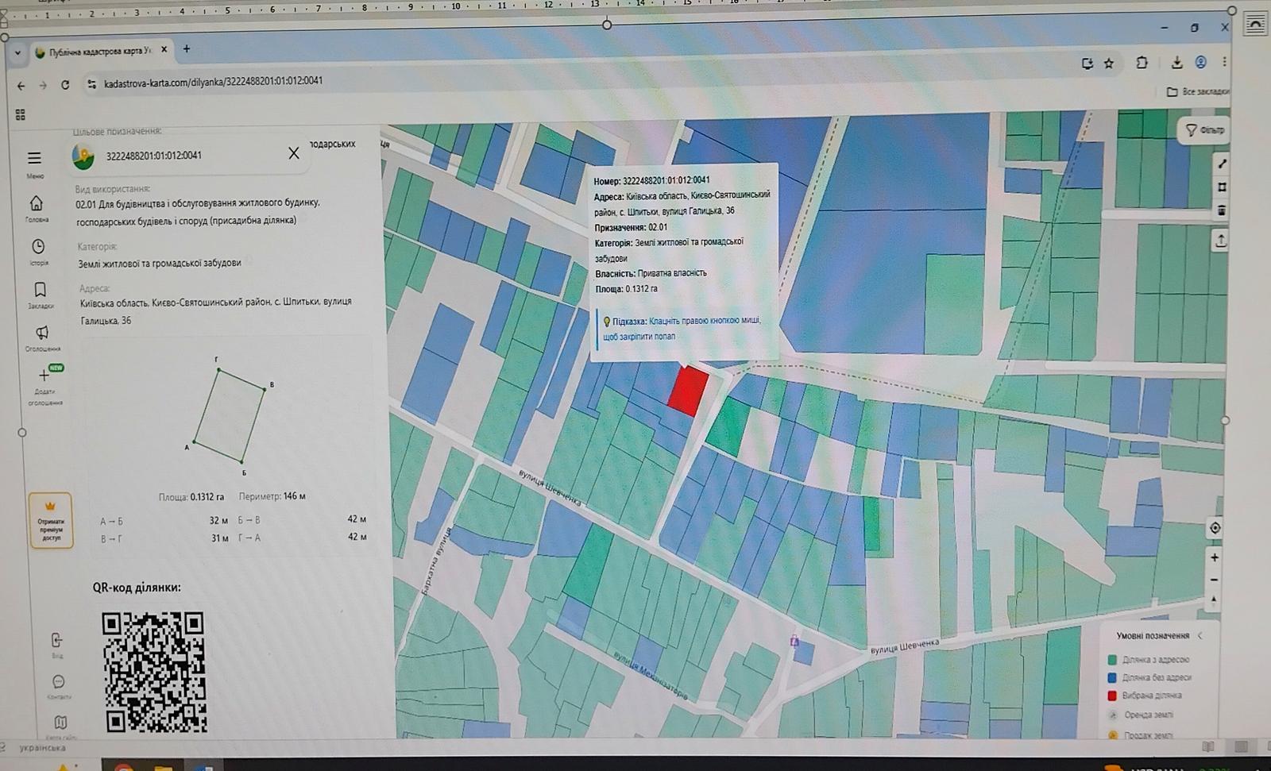Click the install app icon in address bar
1271x771 pixels.
tap(1087, 64)
